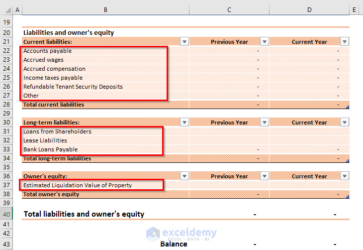Select Current Year cell for Estimated Liquidation Value
Viewport: 363px width, 250px height.
coord(309,185)
